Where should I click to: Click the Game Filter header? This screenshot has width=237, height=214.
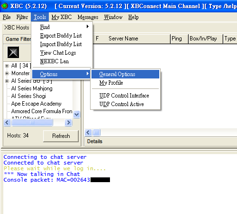(x=18, y=39)
